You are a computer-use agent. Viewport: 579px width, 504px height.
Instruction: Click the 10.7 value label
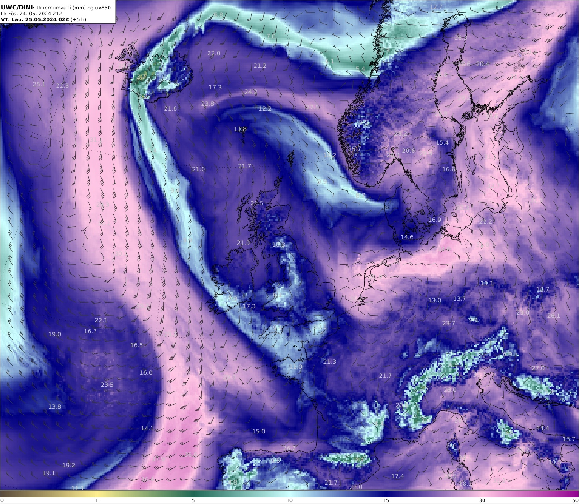coord(543,289)
